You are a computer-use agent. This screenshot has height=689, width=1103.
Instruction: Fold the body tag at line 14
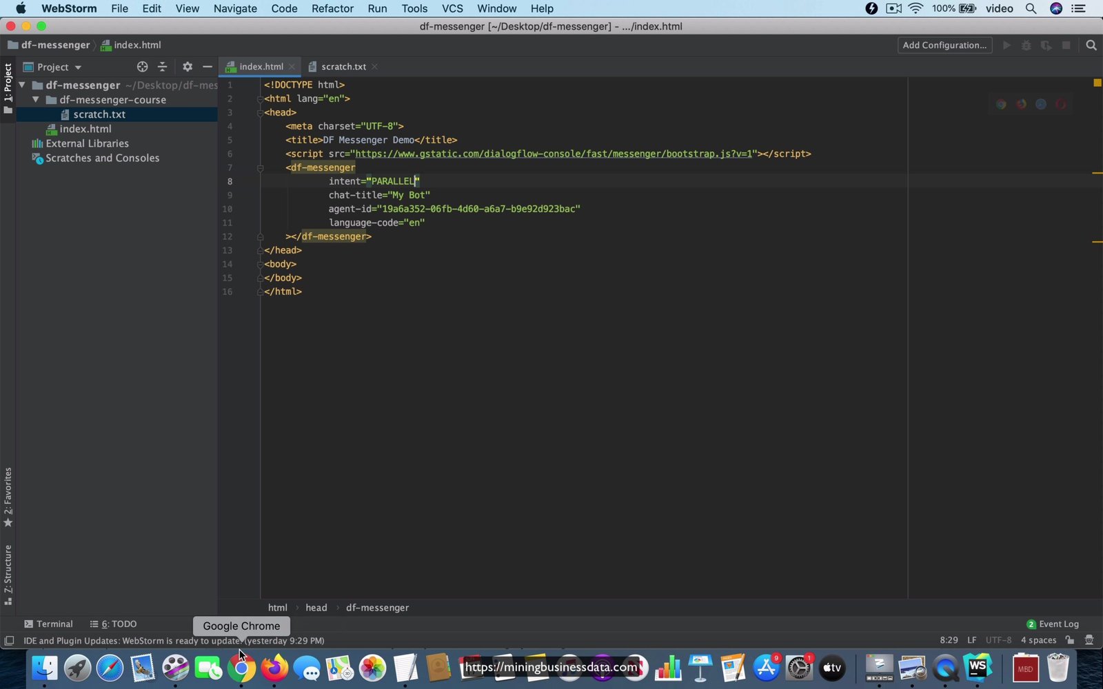[260, 264]
